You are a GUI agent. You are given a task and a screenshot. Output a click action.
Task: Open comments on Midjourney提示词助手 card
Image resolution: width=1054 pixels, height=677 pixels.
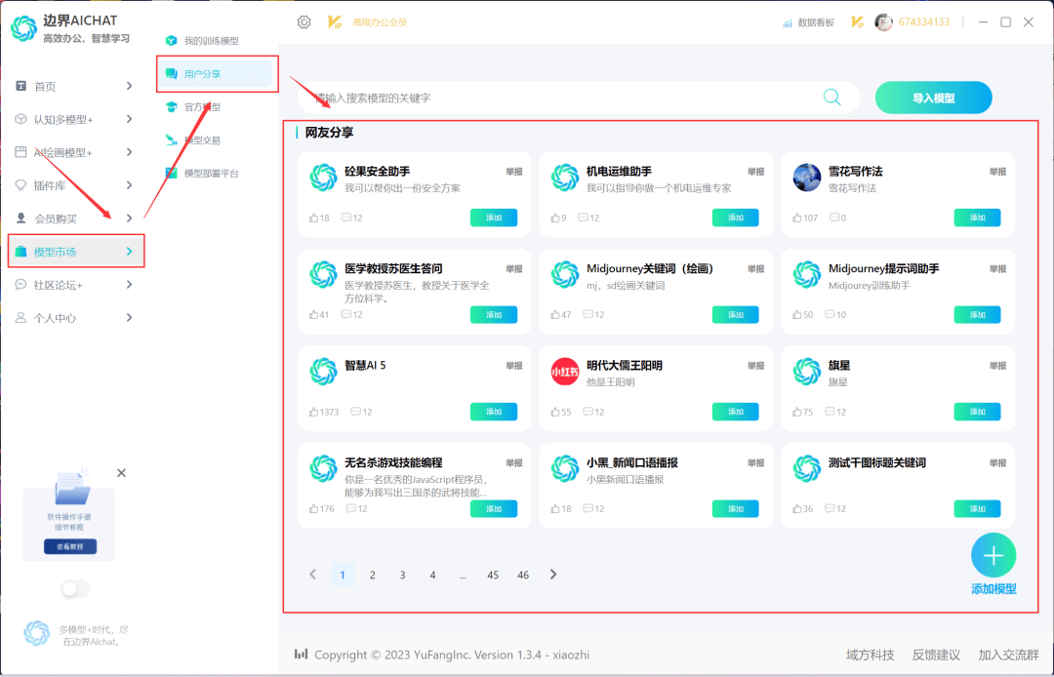point(830,314)
